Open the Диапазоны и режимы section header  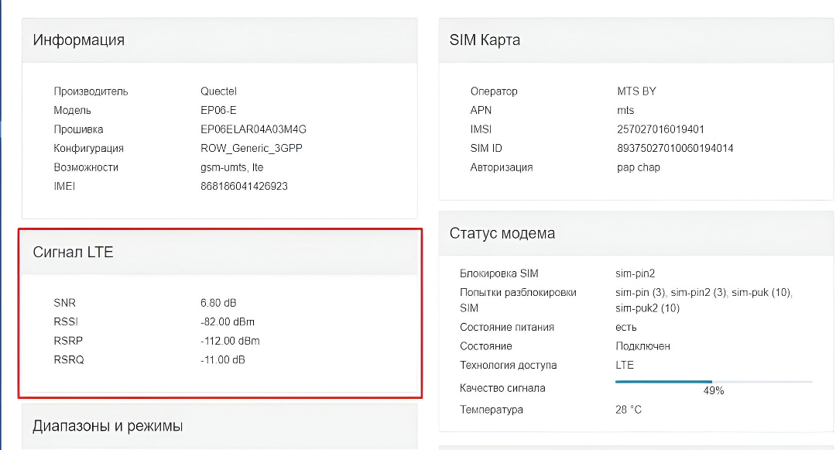pyautogui.click(x=108, y=426)
